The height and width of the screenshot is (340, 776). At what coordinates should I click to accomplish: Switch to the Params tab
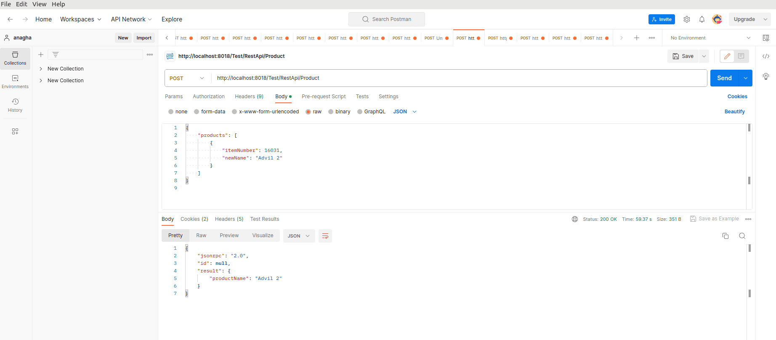(x=174, y=97)
